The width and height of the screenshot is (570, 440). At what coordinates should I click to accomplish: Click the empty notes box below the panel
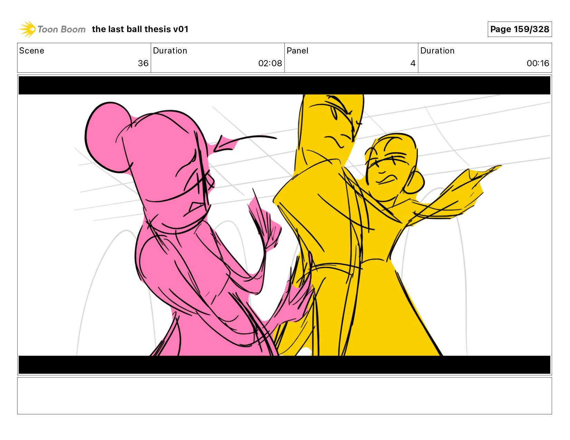coord(284,395)
